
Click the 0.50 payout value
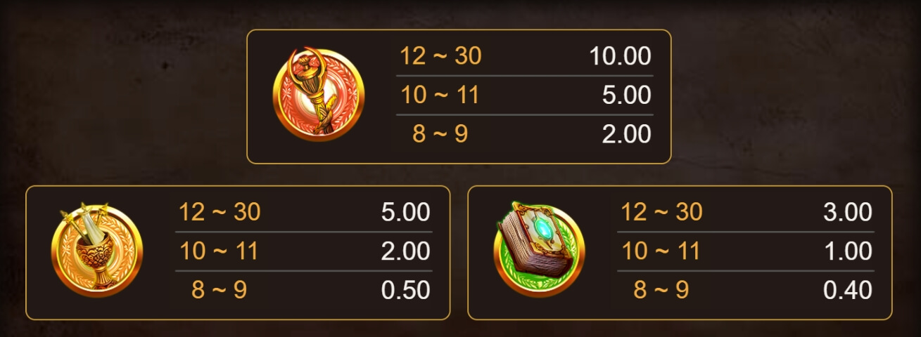(x=405, y=290)
